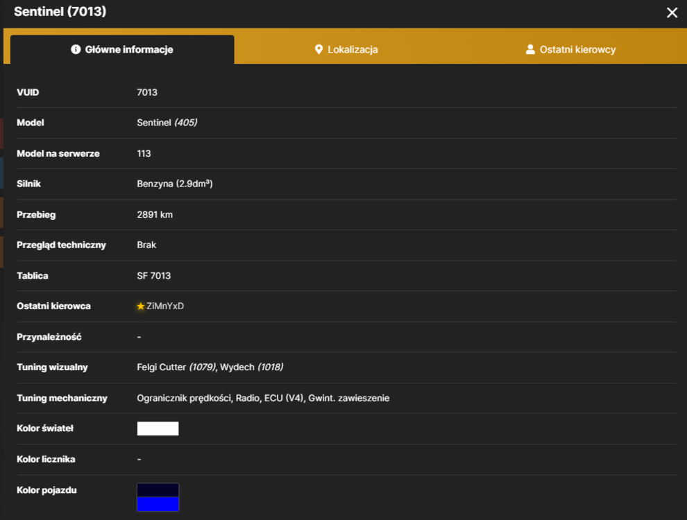Click the info icon on Główne informacje
Screen dimensions: 687x520
coord(76,49)
